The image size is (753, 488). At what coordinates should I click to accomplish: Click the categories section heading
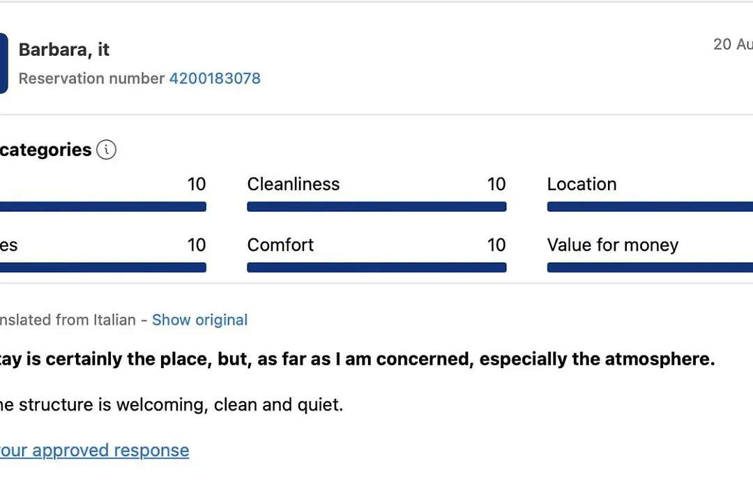(45, 150)
